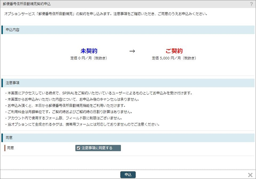The image size is (256, 179).
Task: Click the note about 携帯用フォーム
Action: (82, 124)
